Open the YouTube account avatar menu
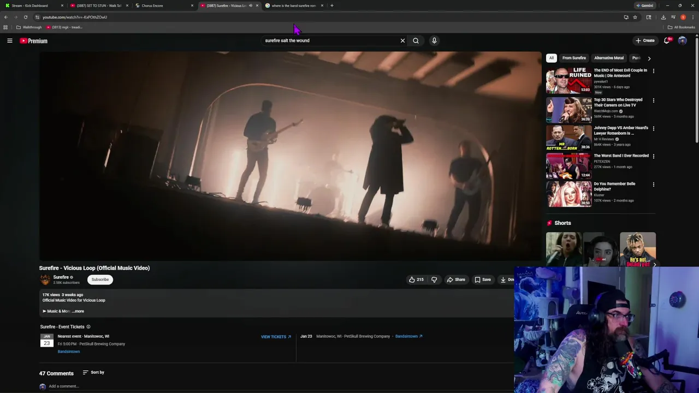Image resolution: width=699 pixels, height=393 pixels. tap(682, 40)
